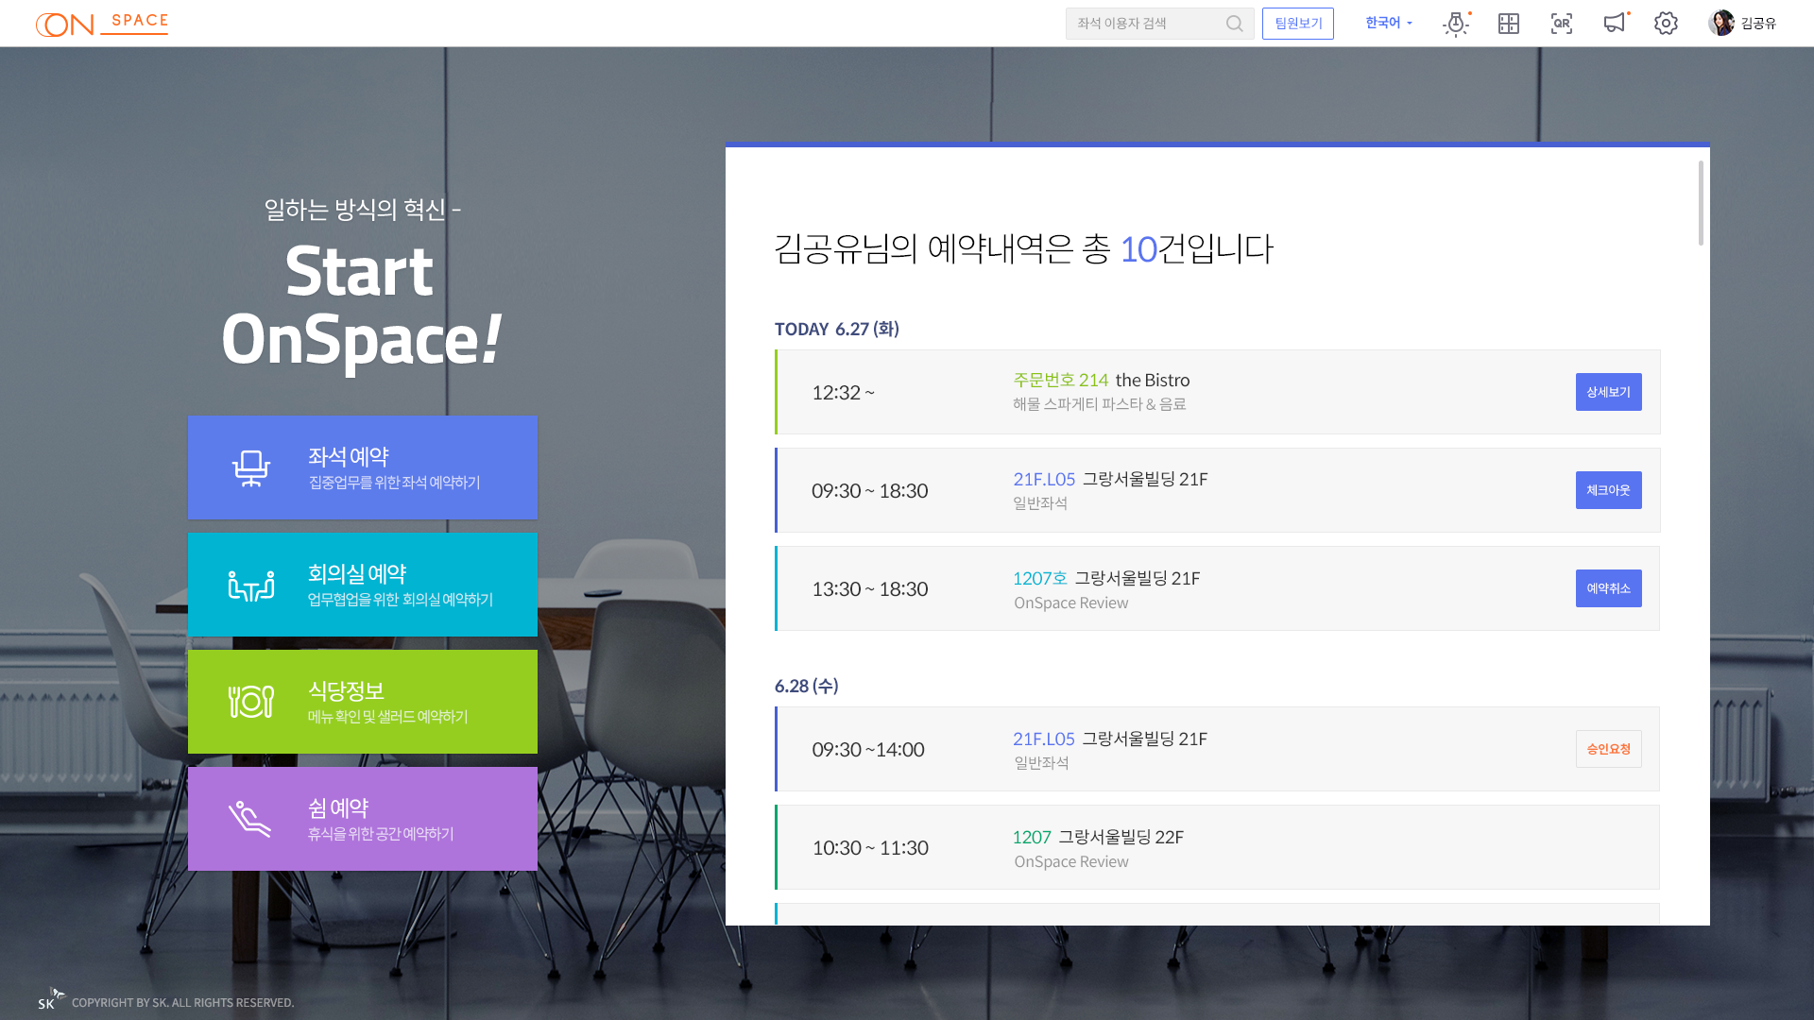
Task: Click the 팀원보기 button
Action: (x=1297, y=24)
